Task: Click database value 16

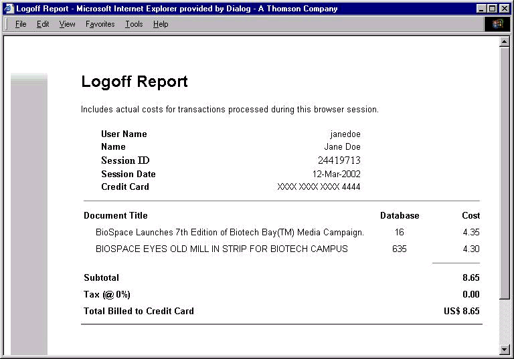Action: (400, 232)
